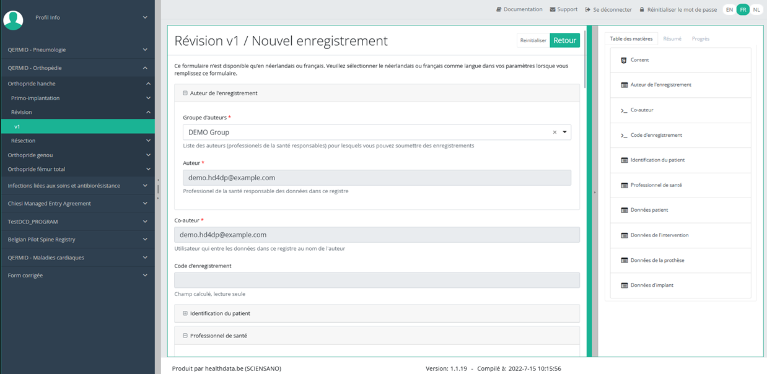Click the Support envelope icon
Screen dimensions: 767x374
click(553, 10)
